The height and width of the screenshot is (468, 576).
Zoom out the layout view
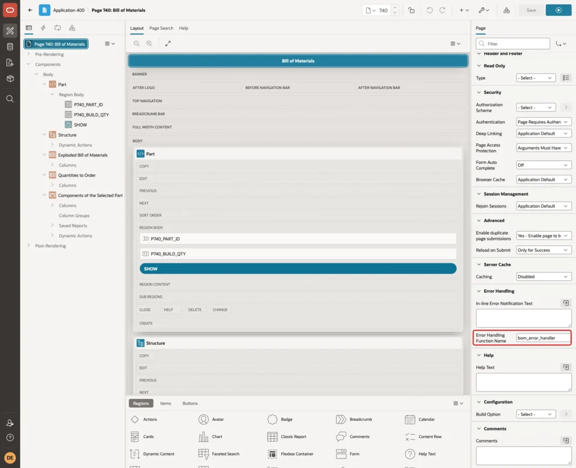(137, 43)
